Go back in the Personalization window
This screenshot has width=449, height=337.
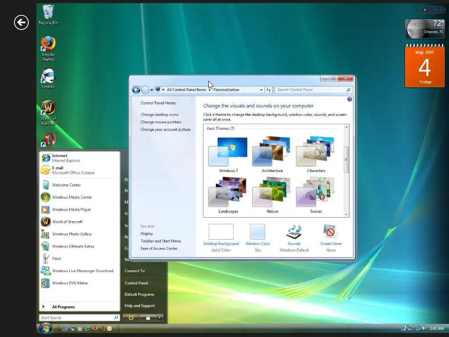click(136, 90)
